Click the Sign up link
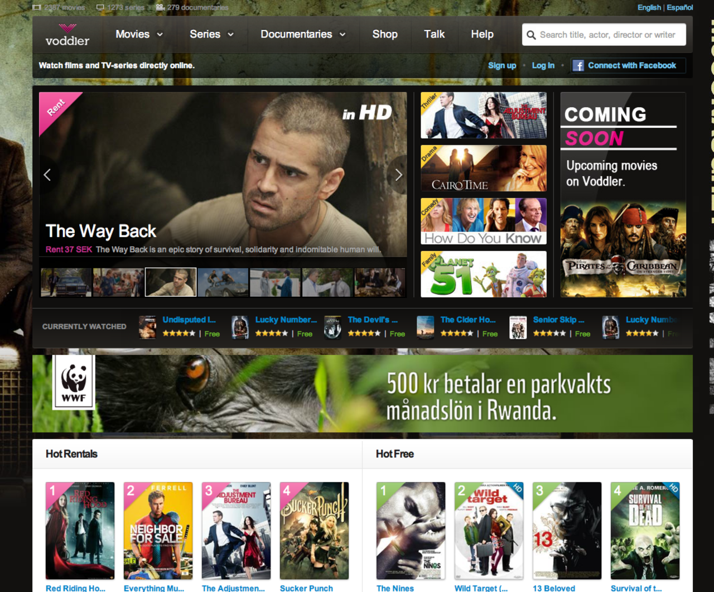 point(502,66)
